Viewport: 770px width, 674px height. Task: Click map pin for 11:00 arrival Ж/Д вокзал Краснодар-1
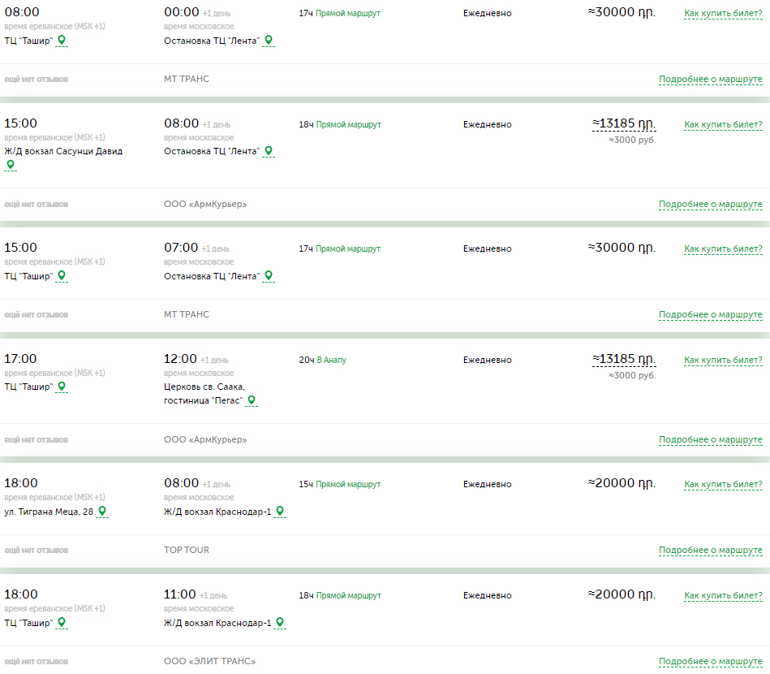coord(279,622)
